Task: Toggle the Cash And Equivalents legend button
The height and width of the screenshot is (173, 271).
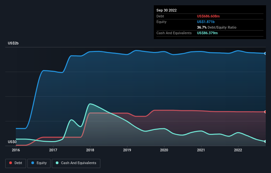Action: (76, 163)
